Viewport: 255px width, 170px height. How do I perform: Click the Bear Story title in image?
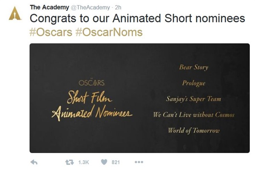tap(194, 67)
